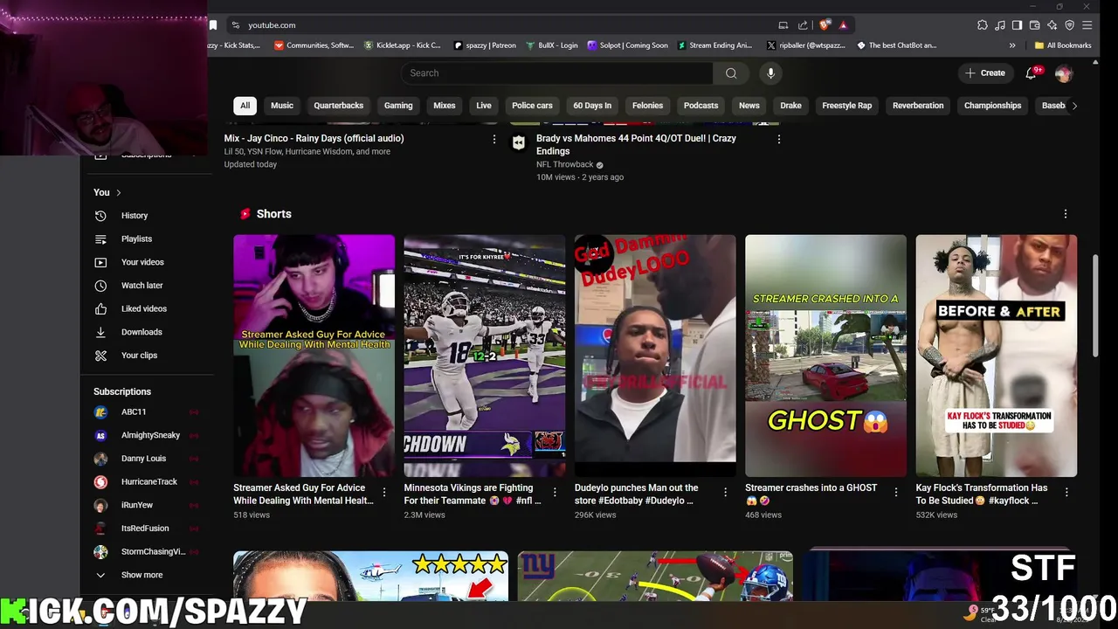Open the Solpot Coming Soon bookmark
This screenshot has width=1118, height=629.
(x=628, y=45)
